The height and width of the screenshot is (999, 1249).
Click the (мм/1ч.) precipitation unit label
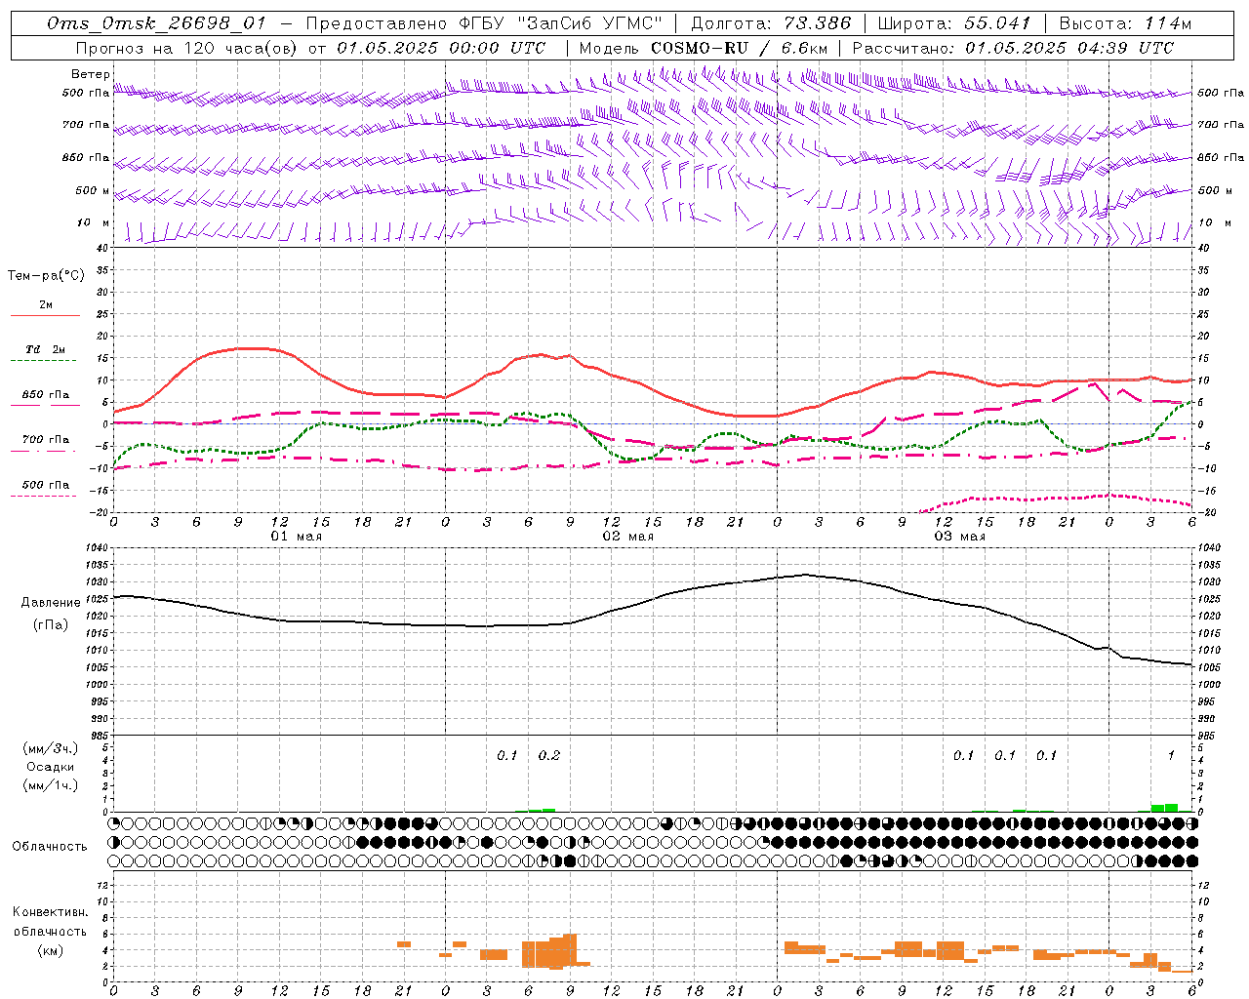(x=50, y=785)
